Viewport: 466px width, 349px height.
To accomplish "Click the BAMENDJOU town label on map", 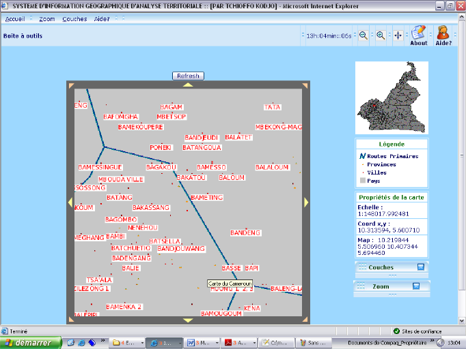I will 181,249.
